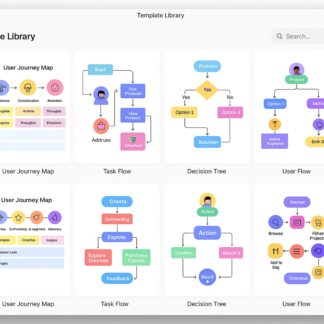
Task: Click the shopping bag Addruss icon in Task Flow
Action: pos(101,126)
